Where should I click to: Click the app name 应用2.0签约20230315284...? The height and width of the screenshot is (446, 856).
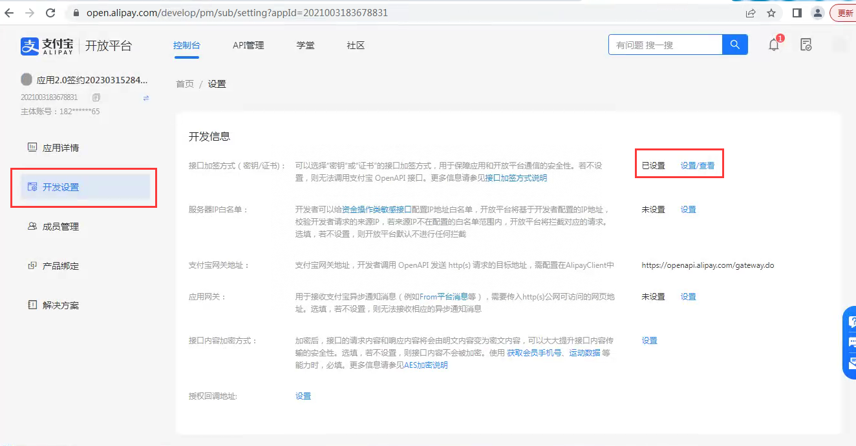(x=92, y=80)
